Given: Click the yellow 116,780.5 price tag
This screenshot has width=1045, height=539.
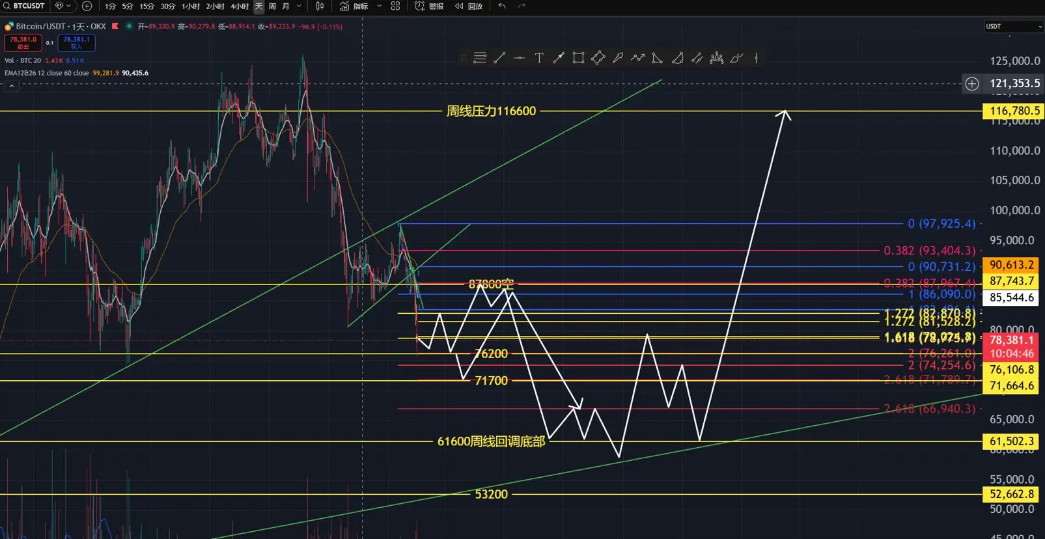Looking at the screenshot, I should (1012, 111).
